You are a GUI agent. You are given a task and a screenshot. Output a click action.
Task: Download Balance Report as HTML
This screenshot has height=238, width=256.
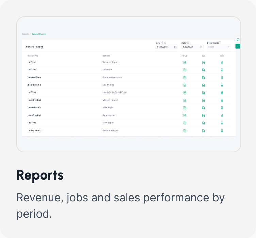185,62
